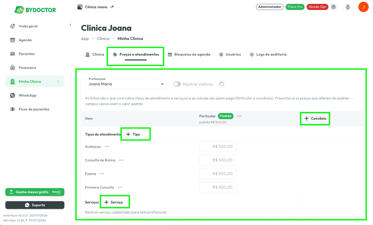
Task: Switch to Logs de auditoria tab
Action: click(x=268, y=54)
